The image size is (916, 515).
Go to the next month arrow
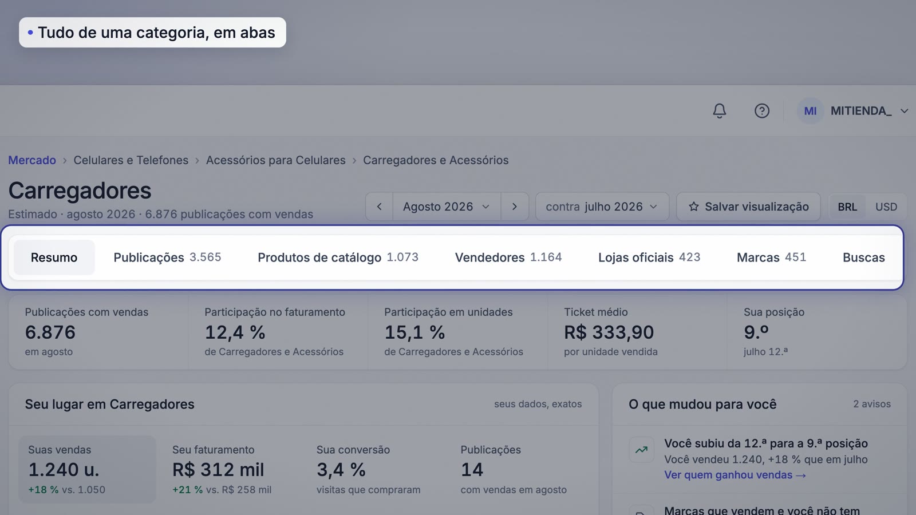[x=515, y=207]
